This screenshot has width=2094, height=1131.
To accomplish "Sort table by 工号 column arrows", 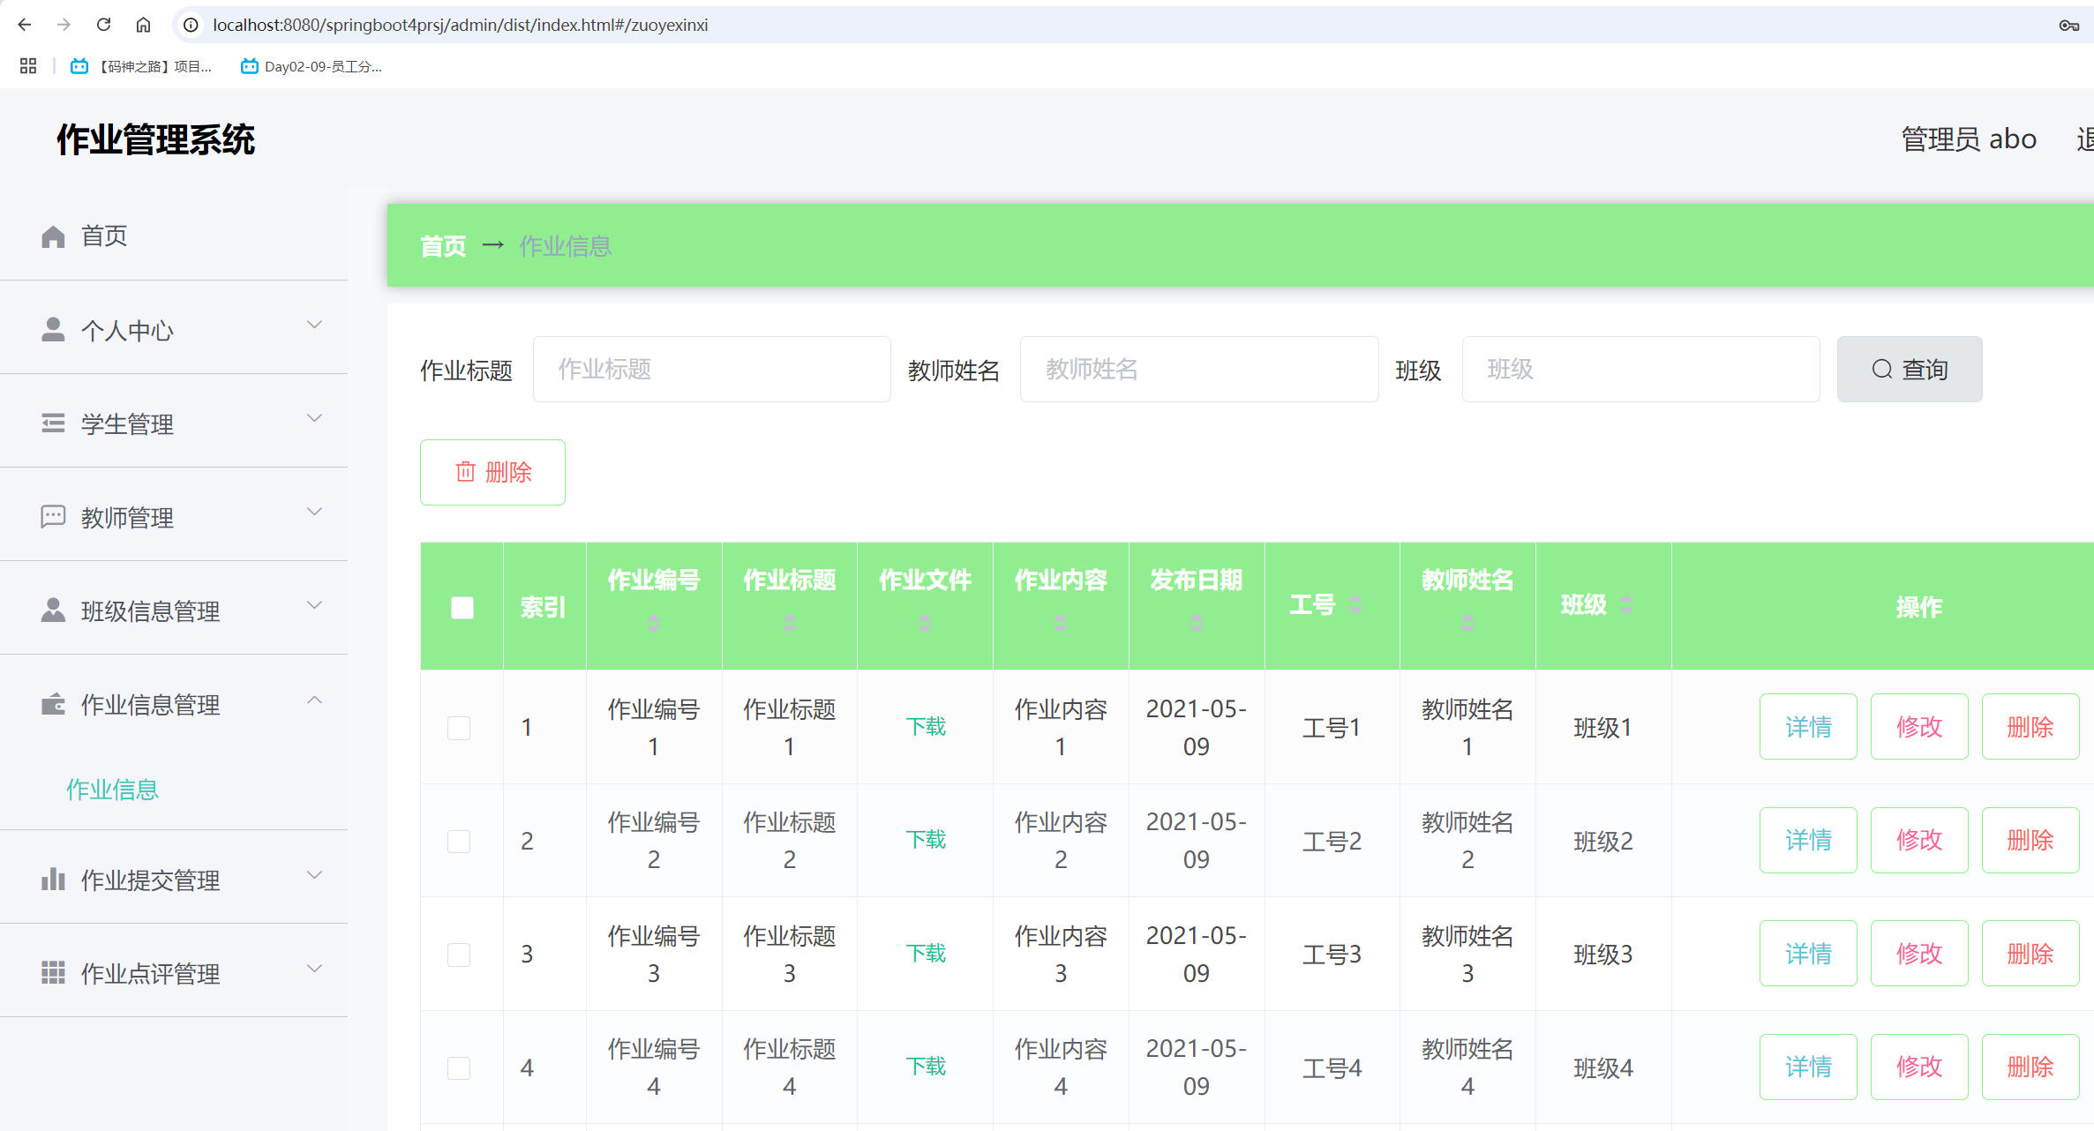I will pos(1356,605).
